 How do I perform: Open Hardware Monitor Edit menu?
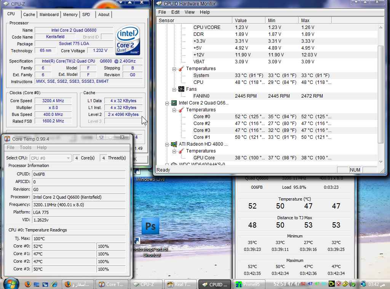click(x=175, y=12)
